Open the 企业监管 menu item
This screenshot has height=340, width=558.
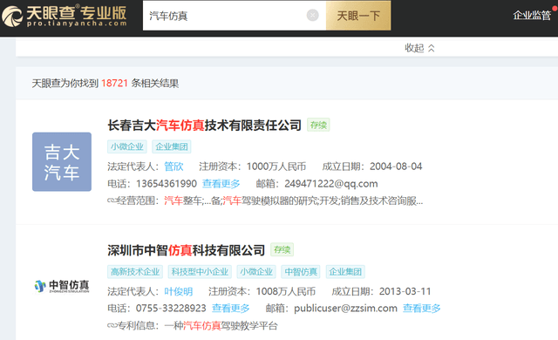pyautogui.click(x=532, y=15)
